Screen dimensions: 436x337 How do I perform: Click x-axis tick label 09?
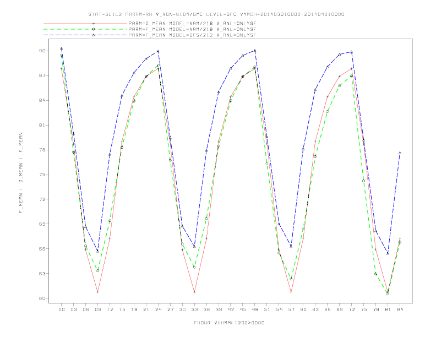pos(97,309)
